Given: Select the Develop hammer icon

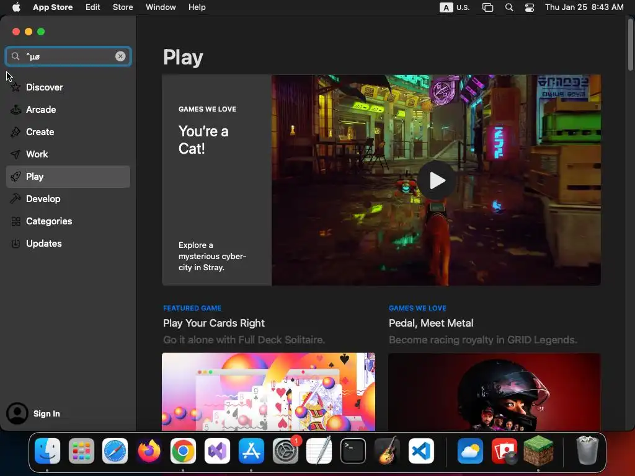Looking at the screenshot, I should pos(16,199).
